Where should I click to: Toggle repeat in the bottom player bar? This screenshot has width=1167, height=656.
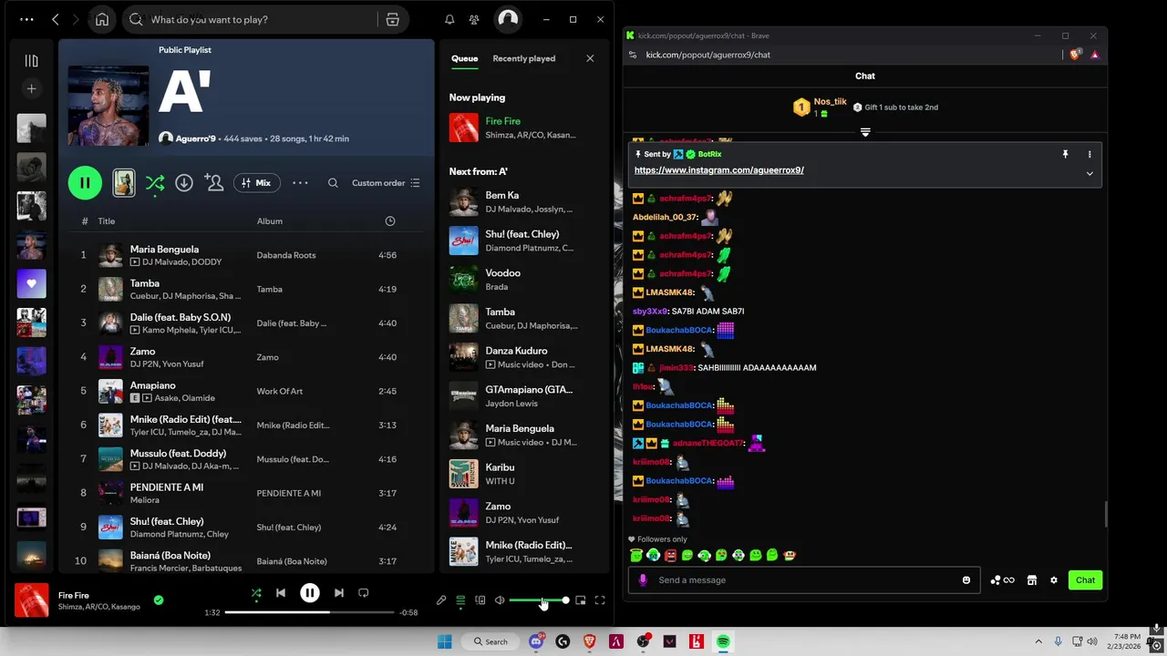(363, 593)
